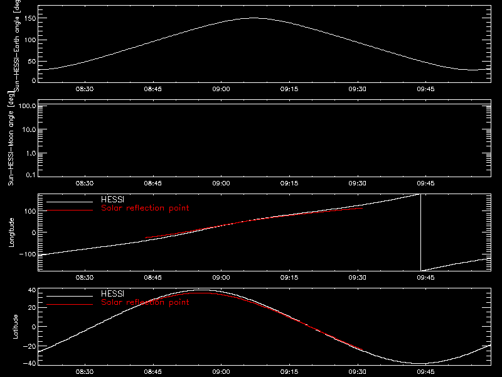Image resolution: width=502 pixels, height=377 pixels.
Task: Select 08:30 label under Earth angle plot
Action: click(85, 89)
